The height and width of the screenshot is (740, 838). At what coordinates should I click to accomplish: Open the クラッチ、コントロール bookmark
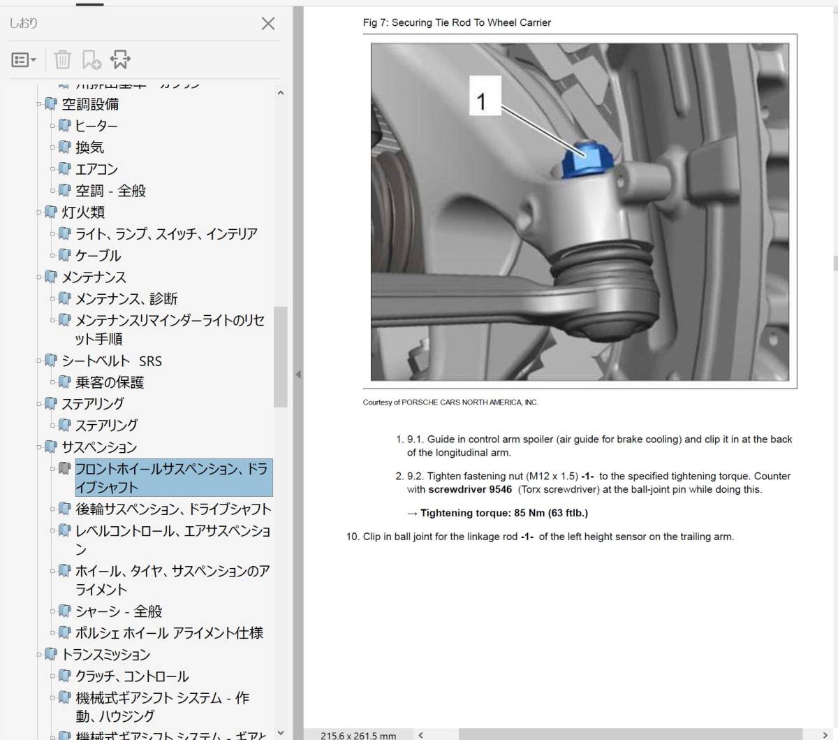tap(132, 676)
